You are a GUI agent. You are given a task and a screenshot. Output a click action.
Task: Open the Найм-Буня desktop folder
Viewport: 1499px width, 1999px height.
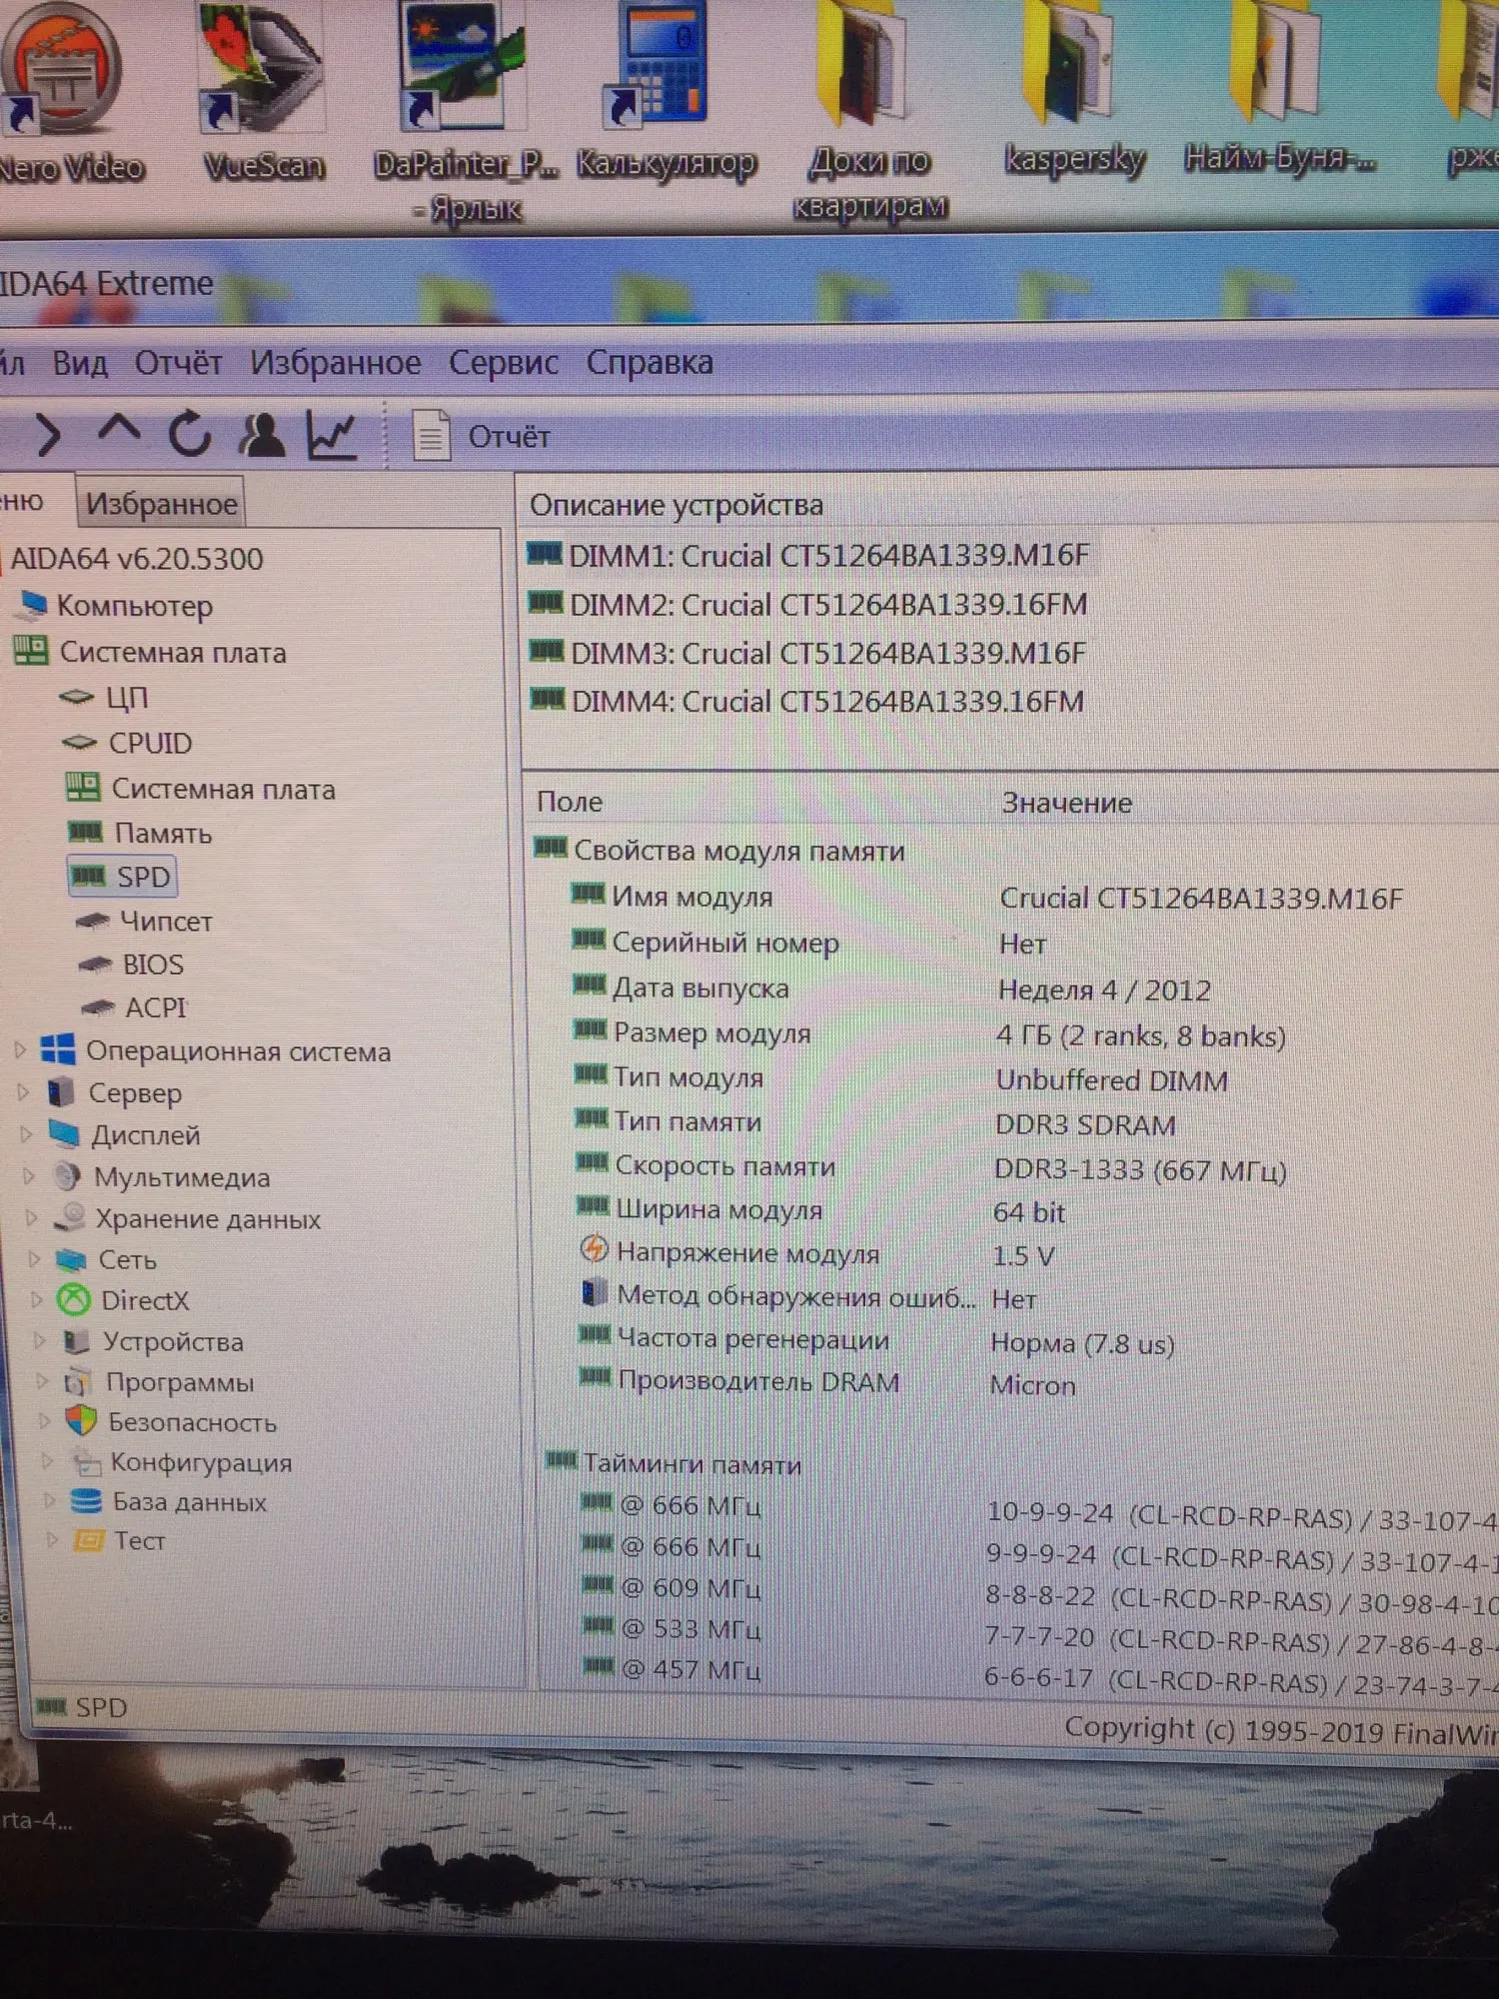(1279, 90)
